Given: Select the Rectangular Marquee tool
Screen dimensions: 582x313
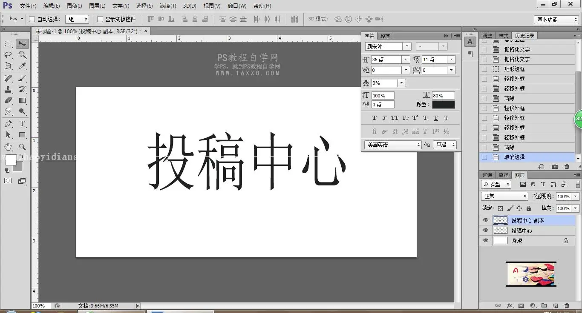Looking at the screenshot, I should (8, 44).
